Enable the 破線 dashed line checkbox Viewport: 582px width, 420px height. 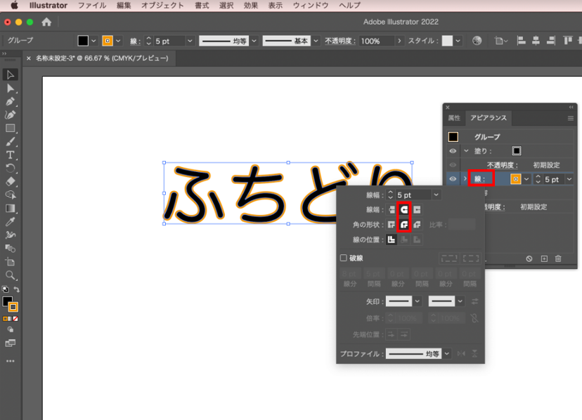[x=344, y=258]
